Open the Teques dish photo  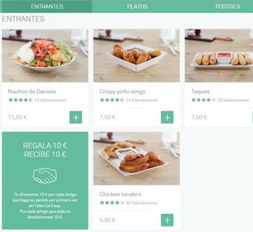click(x=219, y=56)
